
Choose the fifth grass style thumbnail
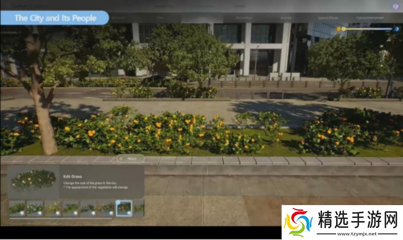(x=88, y=208)
